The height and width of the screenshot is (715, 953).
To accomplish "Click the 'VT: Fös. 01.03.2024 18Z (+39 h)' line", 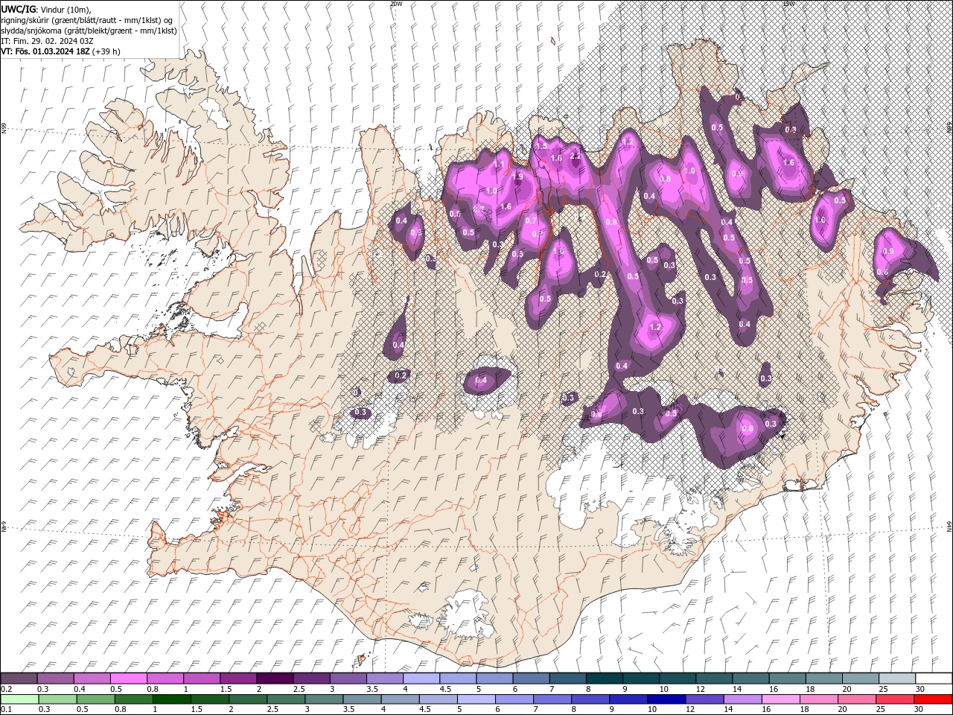I will [61, 51].
